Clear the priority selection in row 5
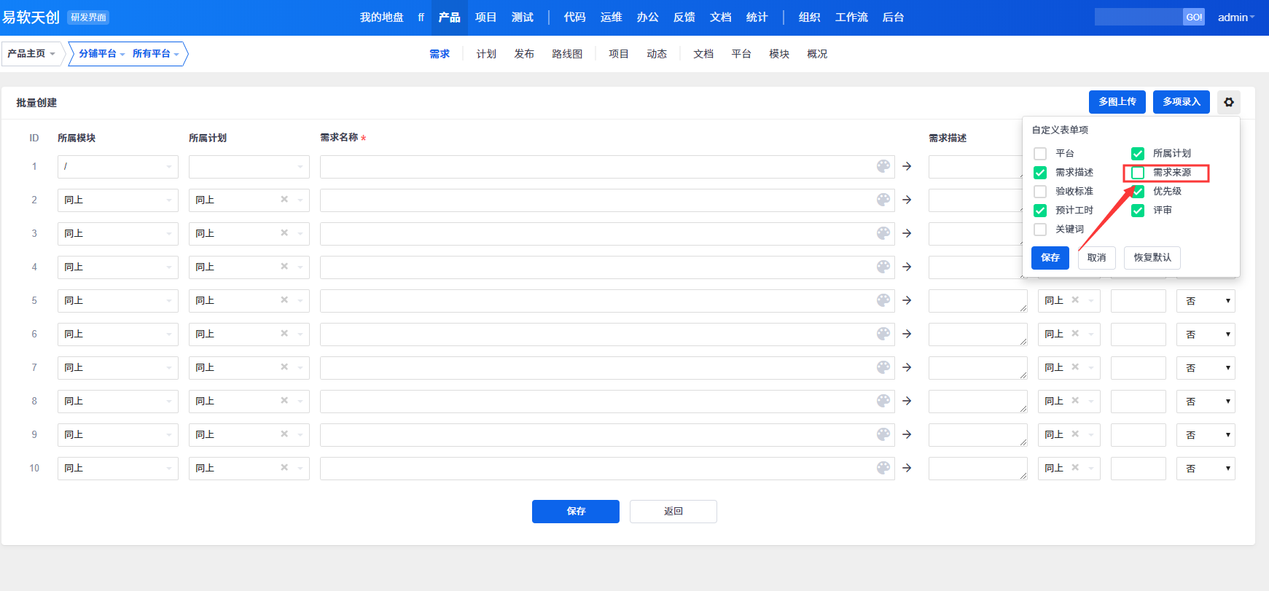 click(1075, 300)
